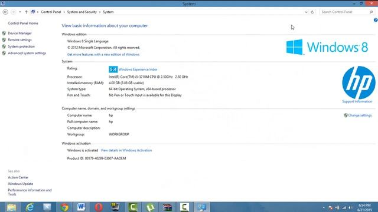Click the shield icon beside System protection

point(4,47)
